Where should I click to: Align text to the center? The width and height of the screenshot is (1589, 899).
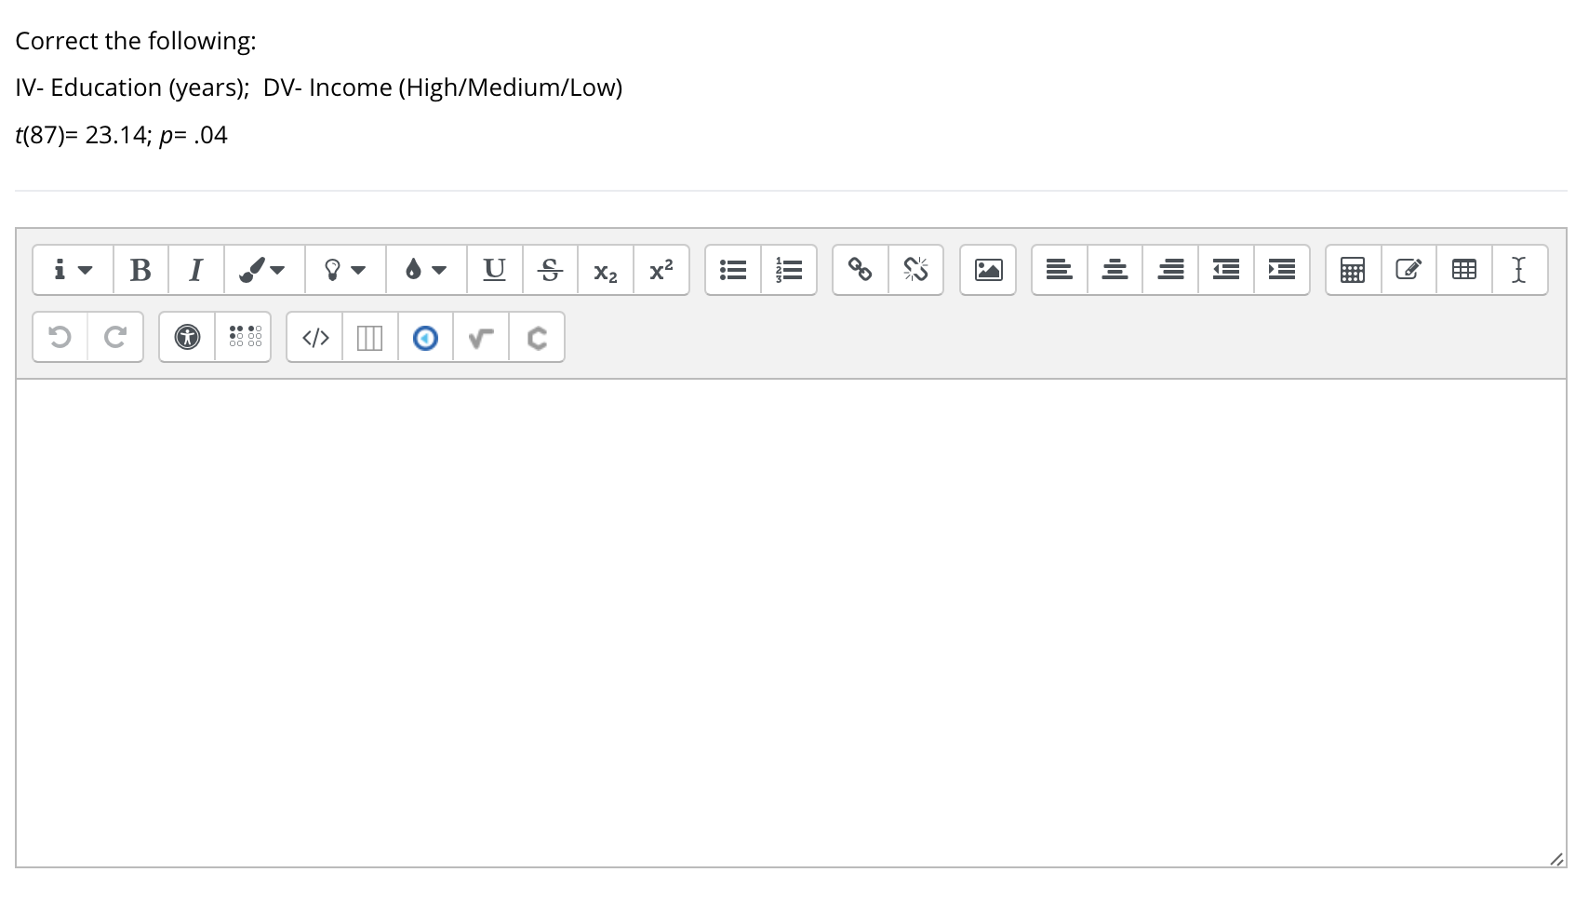click(x=1115, y=270)
